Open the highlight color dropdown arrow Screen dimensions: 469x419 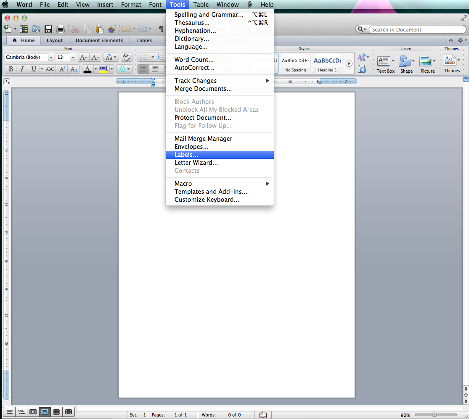[111, 69]
